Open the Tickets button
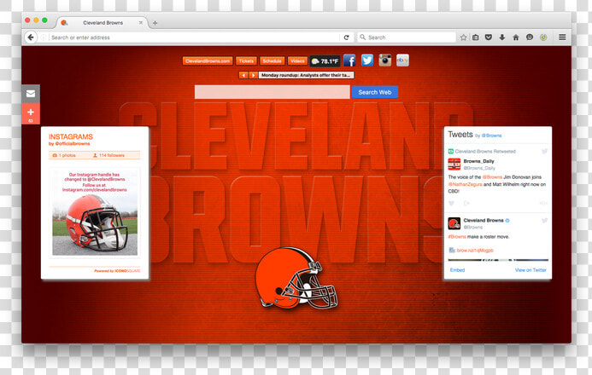Screen dimensions: 592x375 click(x=246, y=61)
